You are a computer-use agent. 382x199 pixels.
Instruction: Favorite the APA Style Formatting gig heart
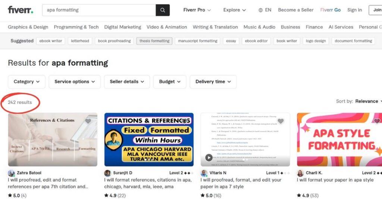click(x=377, y=121)
